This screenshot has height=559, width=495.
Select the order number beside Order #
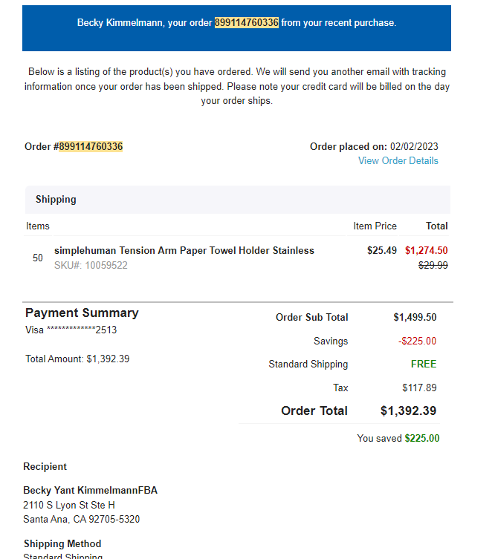pos(91,146)
